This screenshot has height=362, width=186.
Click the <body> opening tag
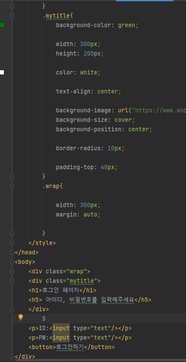[x=25, y=262]
